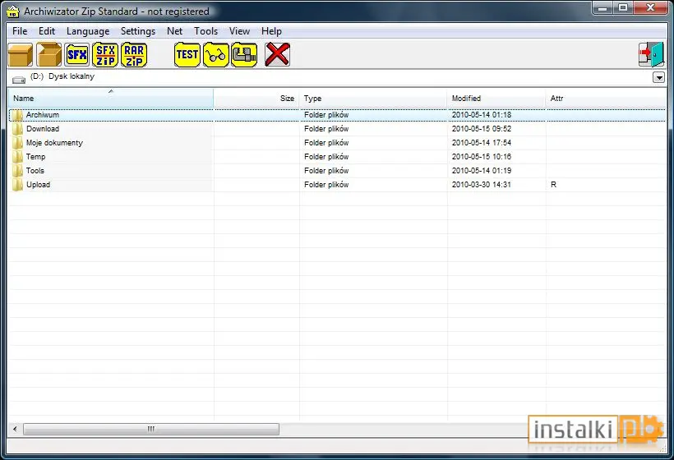Open the Tools menu
The width and height of the screenshot is (674, 460).
tap(205, 31)
